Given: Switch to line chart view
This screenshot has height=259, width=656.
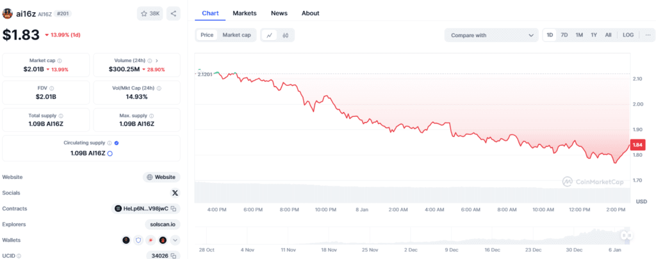Looking at the screenshot, I should tap(270, 36).
